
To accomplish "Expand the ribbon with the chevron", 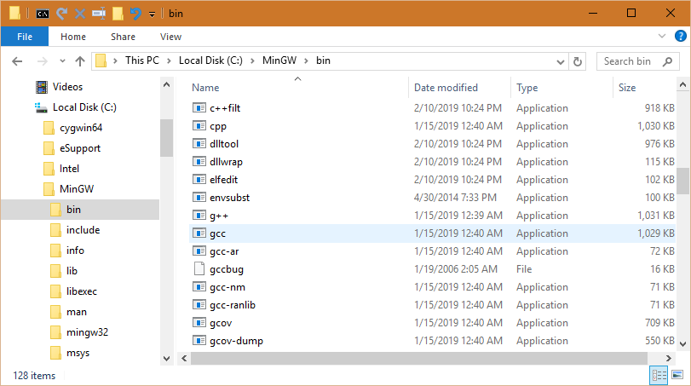I will (x=662, y=36).
